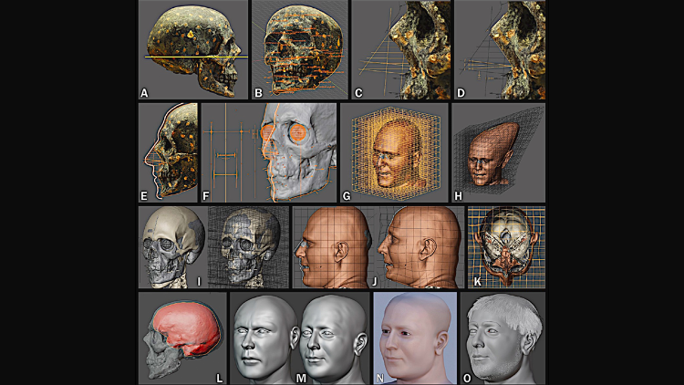Click the orange eye circle in panel F
The height and width of the screenshot is (385, 684).
tap(297, 132)
